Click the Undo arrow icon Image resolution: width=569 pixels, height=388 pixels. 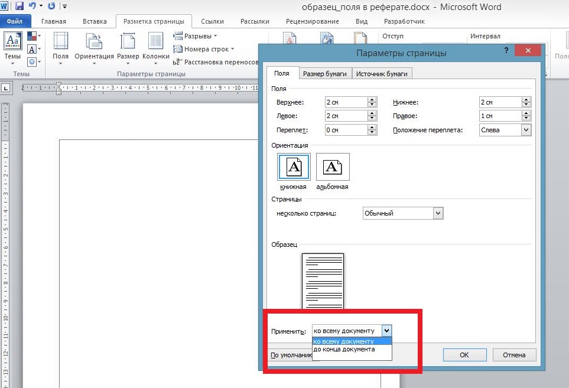pos(32,6)
